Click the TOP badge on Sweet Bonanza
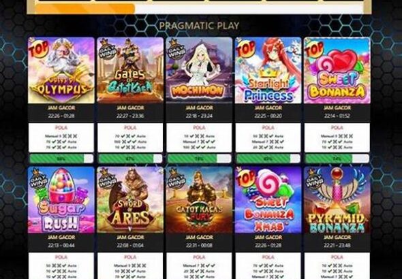Image resolution: width=402 pixels, height=279 pixels. click(314, 48)
